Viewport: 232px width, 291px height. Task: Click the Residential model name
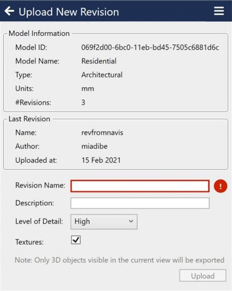(99, 61)
